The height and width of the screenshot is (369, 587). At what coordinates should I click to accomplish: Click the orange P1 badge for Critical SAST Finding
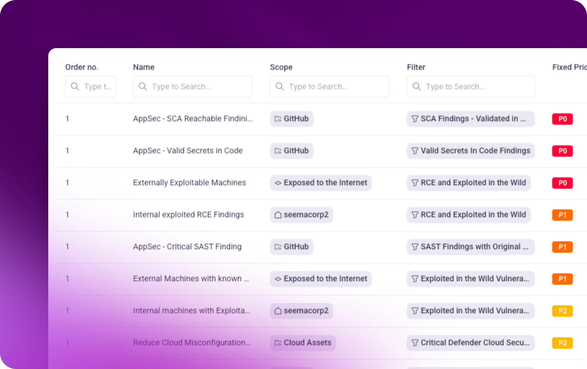tap(562, 247)
